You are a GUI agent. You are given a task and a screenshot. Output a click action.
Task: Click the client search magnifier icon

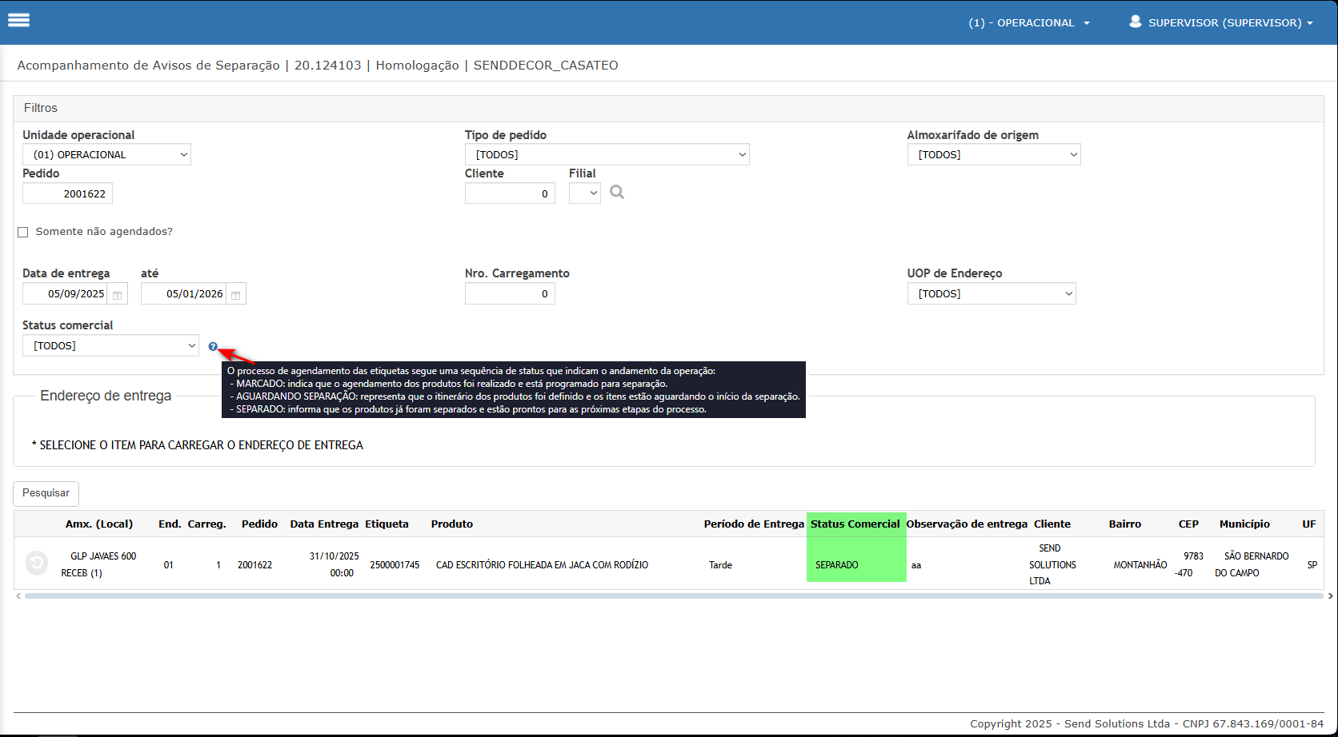616,193
